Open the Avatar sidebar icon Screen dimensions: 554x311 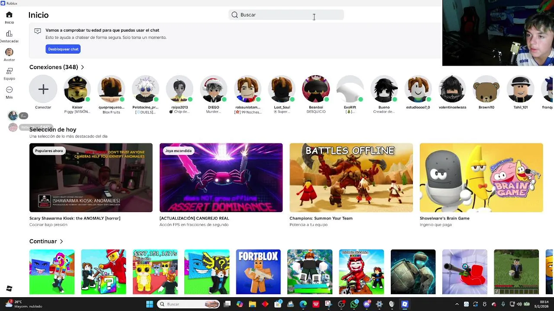[x=9, y=52]
